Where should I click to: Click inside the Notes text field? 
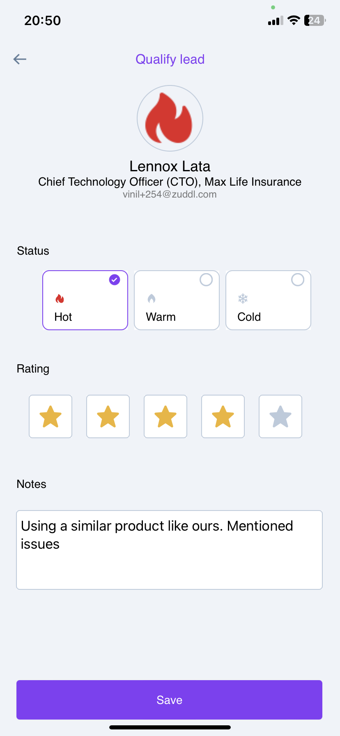tap(169, 550)
